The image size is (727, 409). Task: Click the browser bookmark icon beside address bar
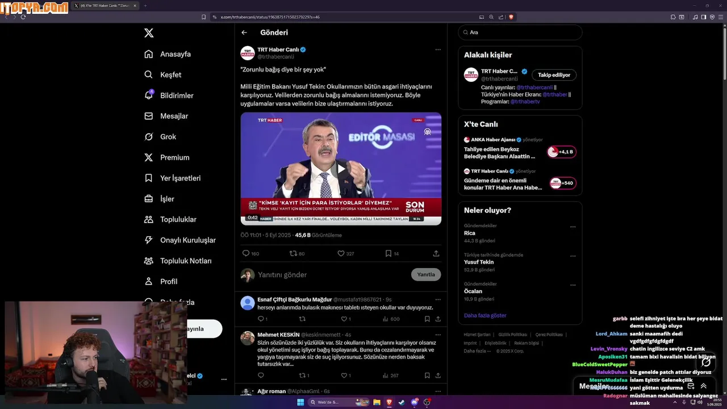tap(204, 17)
